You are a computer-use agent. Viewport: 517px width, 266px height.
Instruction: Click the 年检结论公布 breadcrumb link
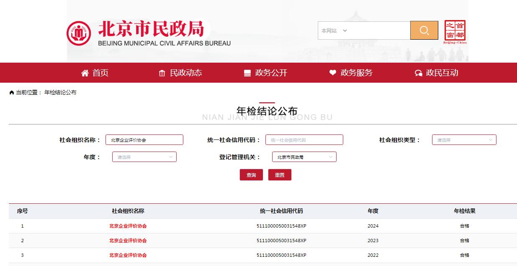tap(60, 92)
